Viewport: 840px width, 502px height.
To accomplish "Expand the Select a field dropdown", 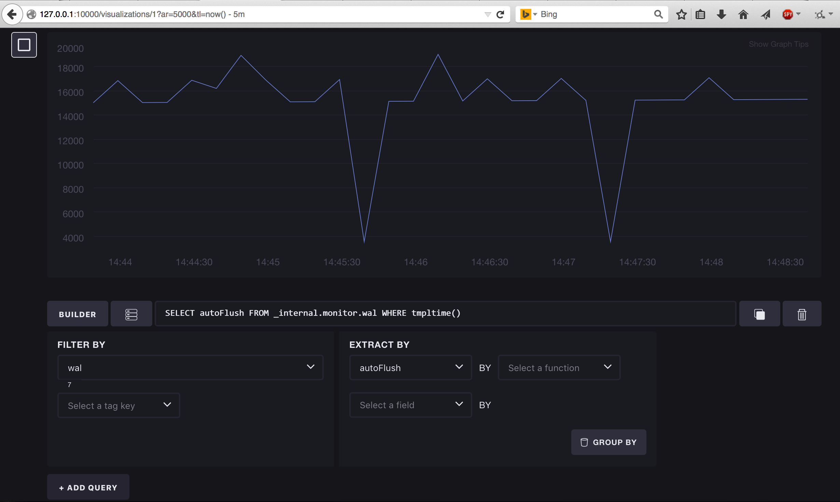I will (410, 405).
